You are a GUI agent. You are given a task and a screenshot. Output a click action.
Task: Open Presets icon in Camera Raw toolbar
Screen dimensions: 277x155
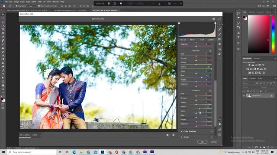tap(219, 54)
